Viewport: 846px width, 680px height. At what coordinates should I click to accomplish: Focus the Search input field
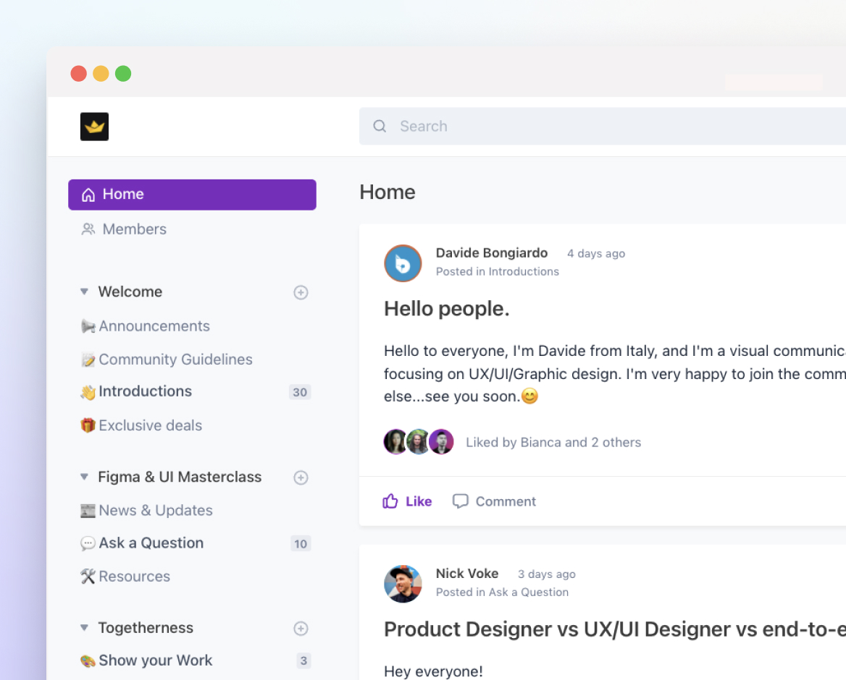point(602,126)
